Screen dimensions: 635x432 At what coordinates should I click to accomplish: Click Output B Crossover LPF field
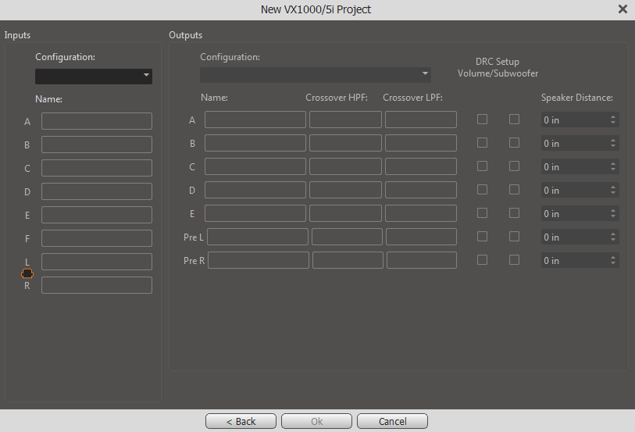tap(421, 143)
